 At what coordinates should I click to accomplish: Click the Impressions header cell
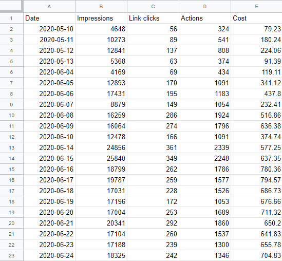coord(101,18)
